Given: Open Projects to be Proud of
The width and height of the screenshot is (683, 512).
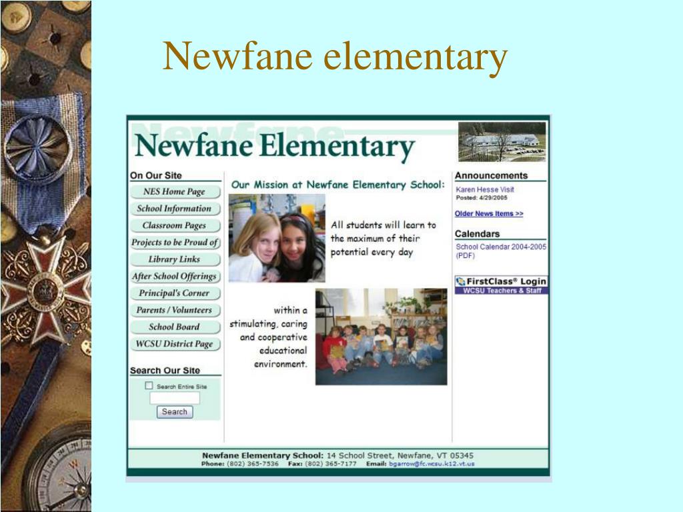Looking at the screenshot, I should tap(175, 243).
